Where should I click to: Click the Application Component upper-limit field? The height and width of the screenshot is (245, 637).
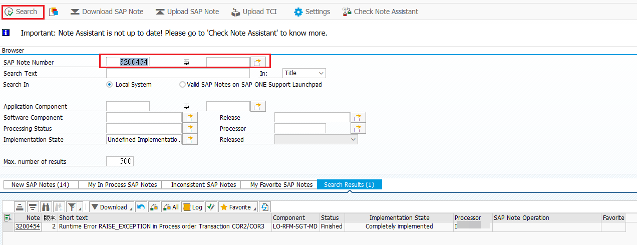pyautogui.click(x=228, y=106)
